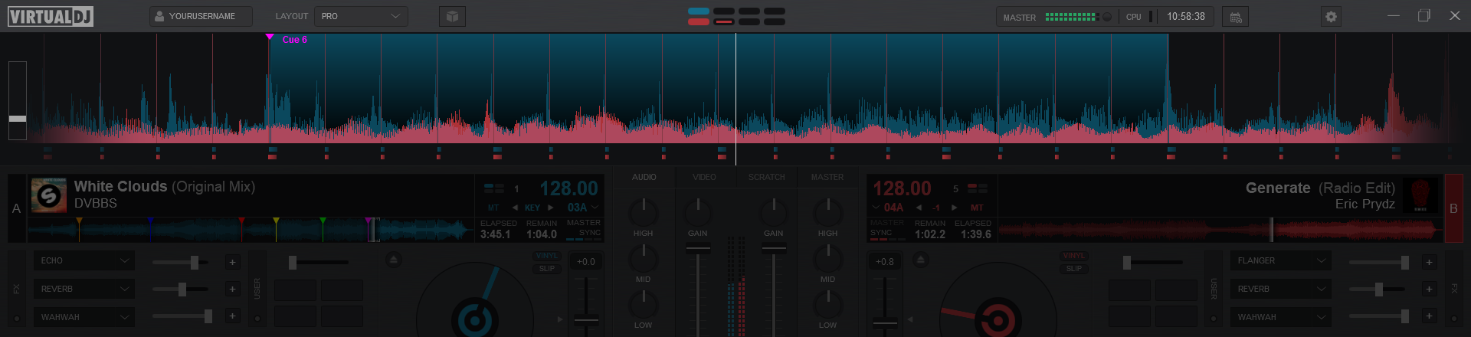The height and width of the screenshot is (337, 1471).
Task: Toggle MT master tempo on deck A
Action: (x=493, y=208)
